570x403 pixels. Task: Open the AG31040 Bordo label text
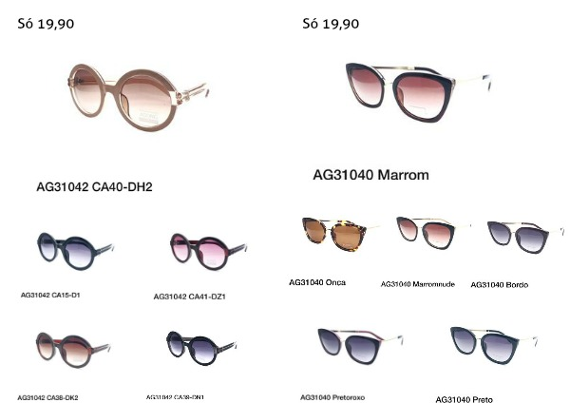click(499, 285)
